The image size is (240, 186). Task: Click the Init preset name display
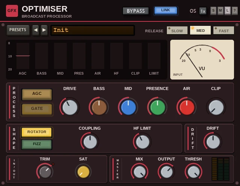click(x=93, y=30)
